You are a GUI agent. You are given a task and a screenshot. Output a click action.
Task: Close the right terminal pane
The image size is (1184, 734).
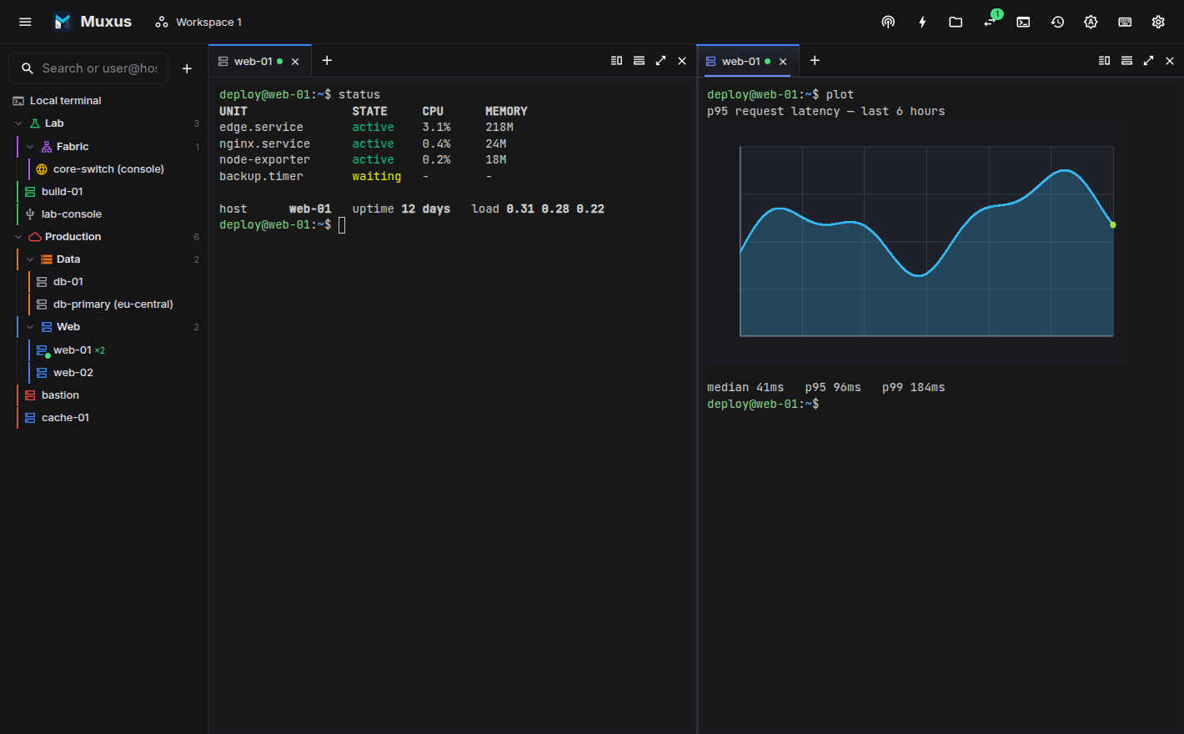click(1170, 60)
